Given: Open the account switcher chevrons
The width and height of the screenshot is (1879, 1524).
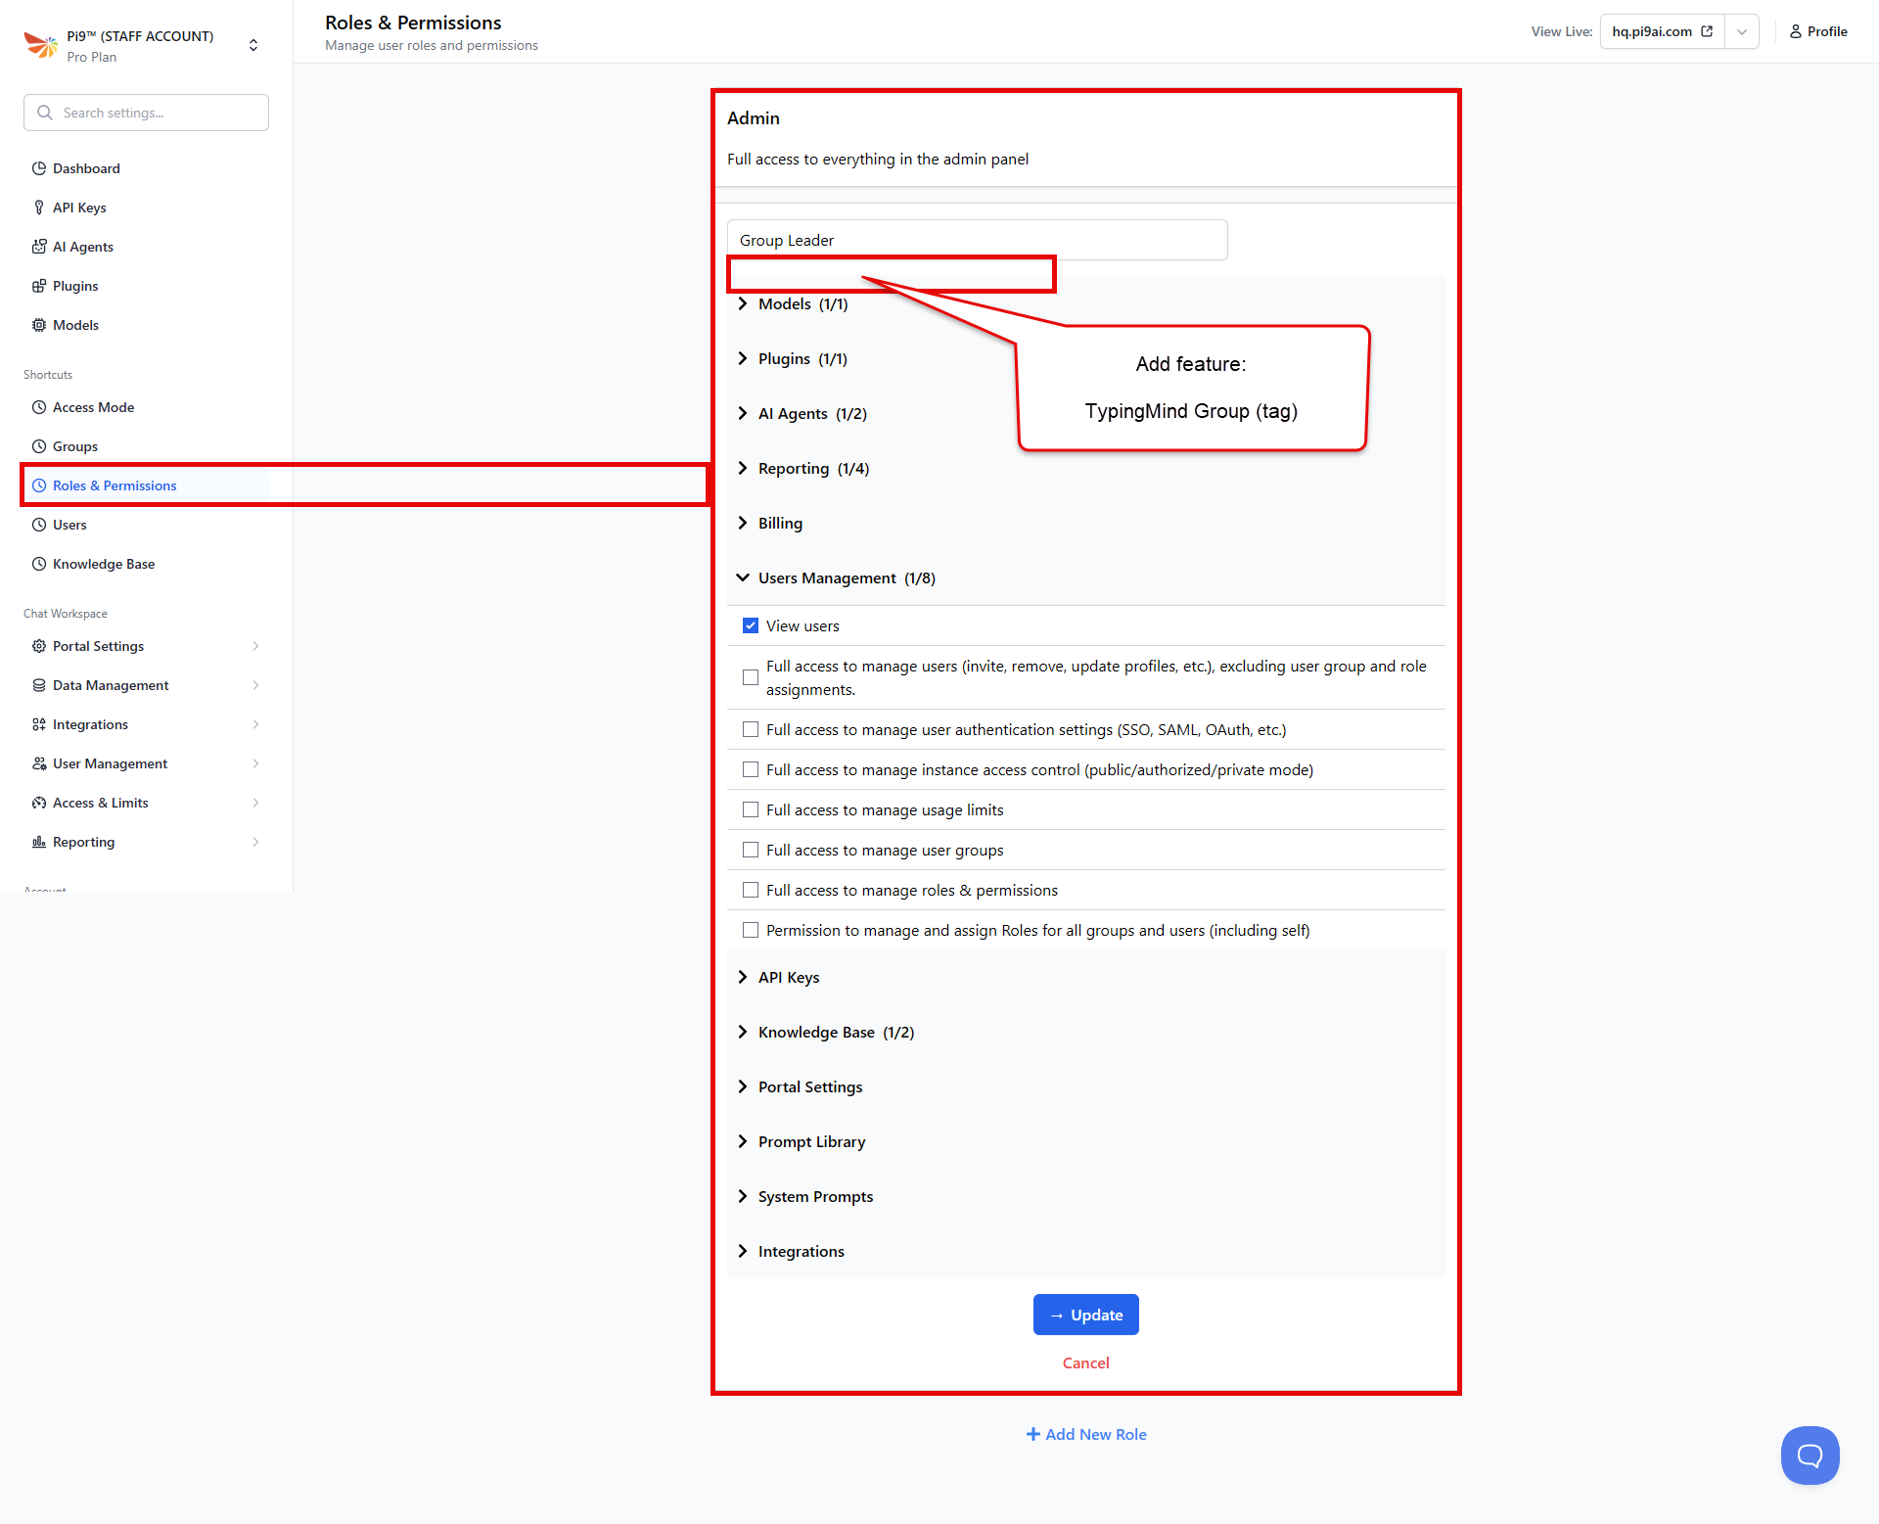Looking at the screenshot, I should (253, 45).
